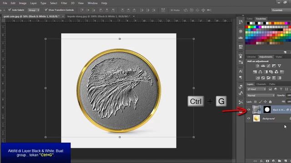
Task: Add a Color Lookup adjustment
Action: [282, 72]
